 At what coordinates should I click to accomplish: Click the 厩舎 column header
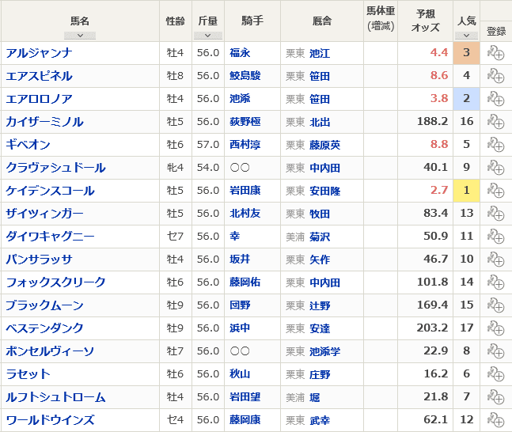tap(322, 21)
